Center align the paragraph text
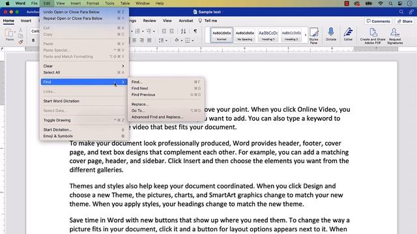The width and height of the screenshot is (417, 234). [x=134, y=40]
